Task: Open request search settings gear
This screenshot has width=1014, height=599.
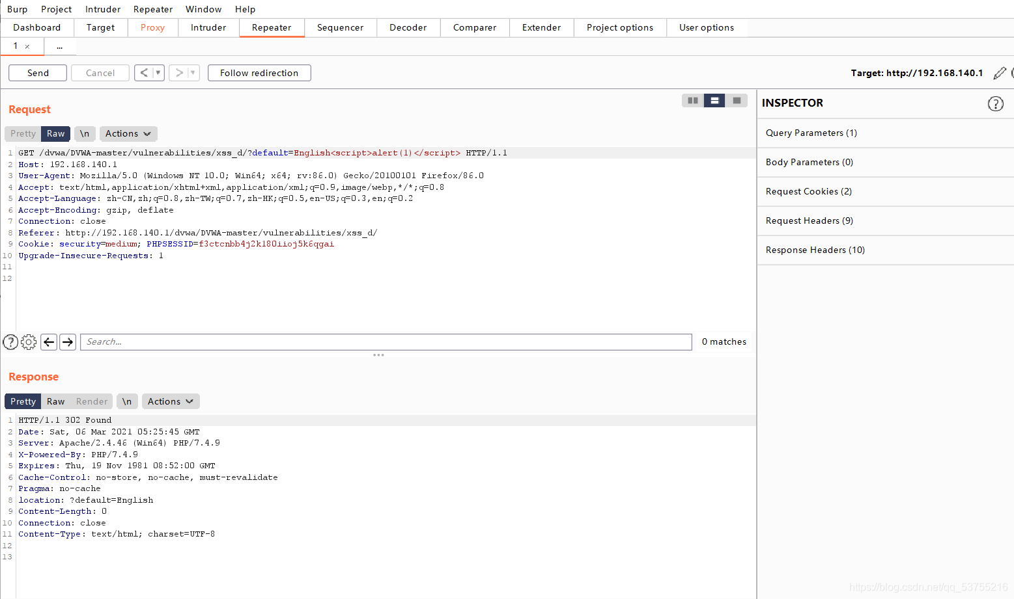Action: (29, 342)
